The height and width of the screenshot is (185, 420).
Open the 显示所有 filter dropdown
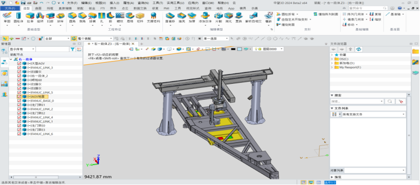point(22,49)
